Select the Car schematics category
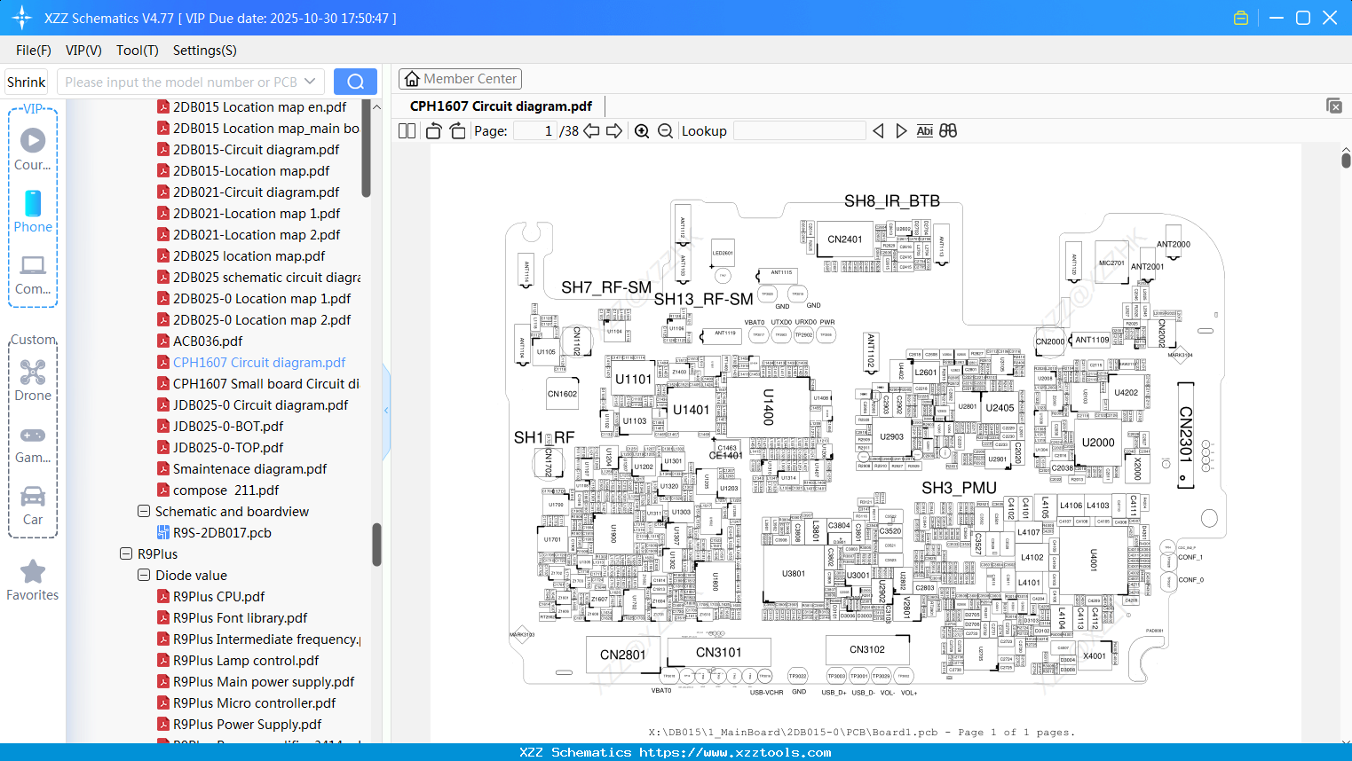This screenshot has width=1352, height=761. click(x=32, y=498)
